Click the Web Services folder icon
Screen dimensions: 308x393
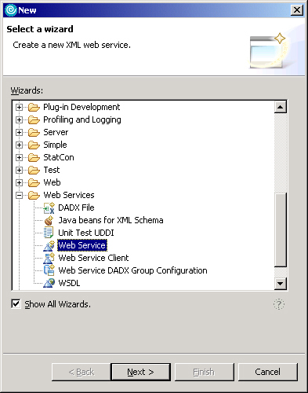[34, 195]
